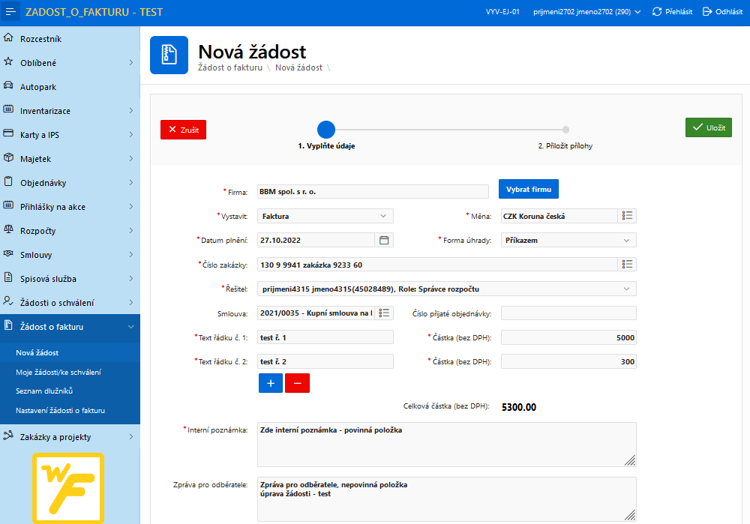This screenshot has width=750, height=524.
Task: Click the Vybrat firmu button
Action: tap(529, 190)
